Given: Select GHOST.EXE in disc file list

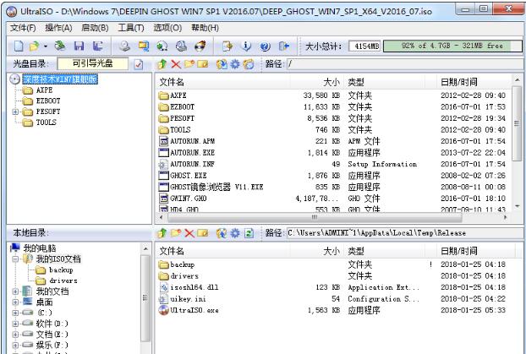Looking at the screenshot, I should pyautogui.click(x=189, y=176).
